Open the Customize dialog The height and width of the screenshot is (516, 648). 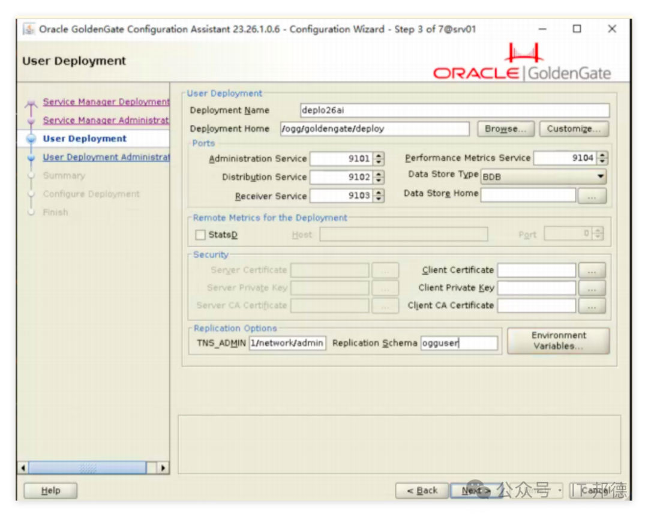point(574,129)
